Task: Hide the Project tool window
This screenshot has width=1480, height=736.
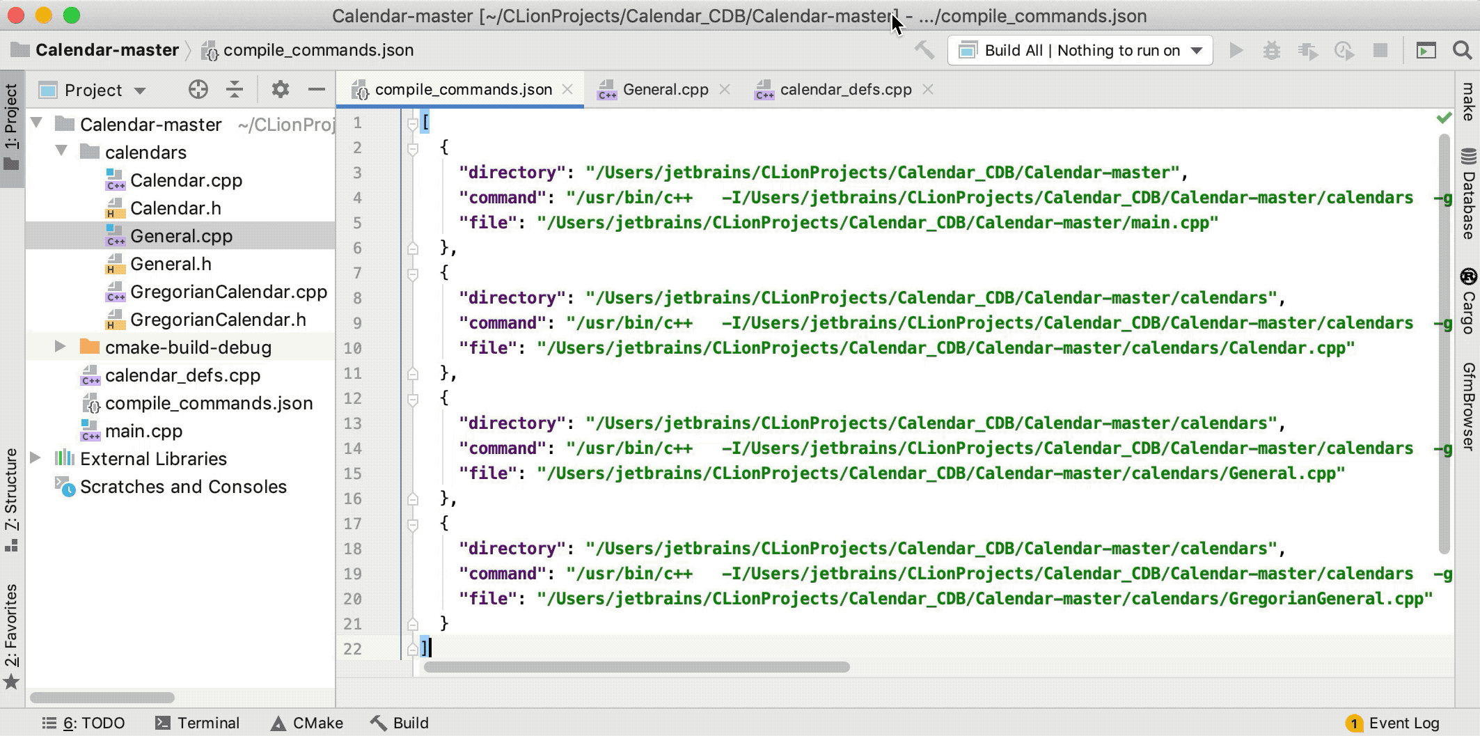Action: pyautogui.click(x=317, y=90)
